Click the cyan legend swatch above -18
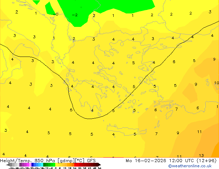The image size is (219, 169). (42, 165)
